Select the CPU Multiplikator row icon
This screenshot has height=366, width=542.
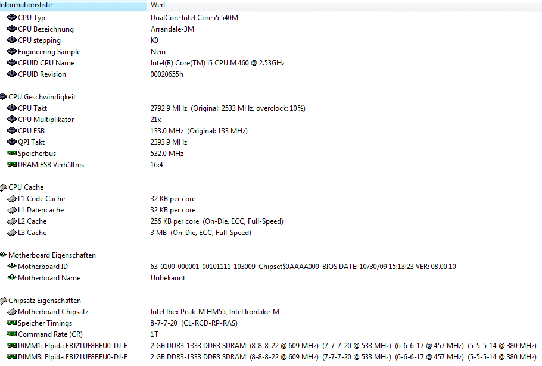12,119
